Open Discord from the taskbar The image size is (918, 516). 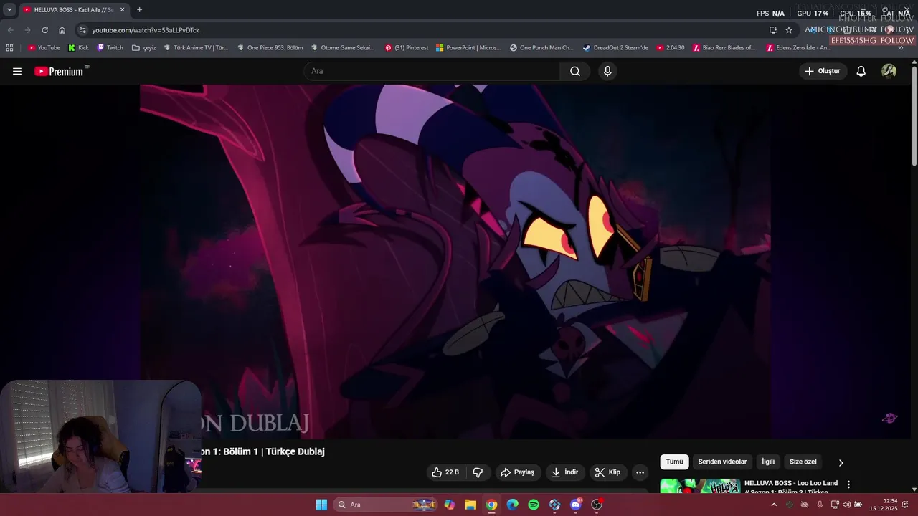pyautogui.click(x=576, y=505)
